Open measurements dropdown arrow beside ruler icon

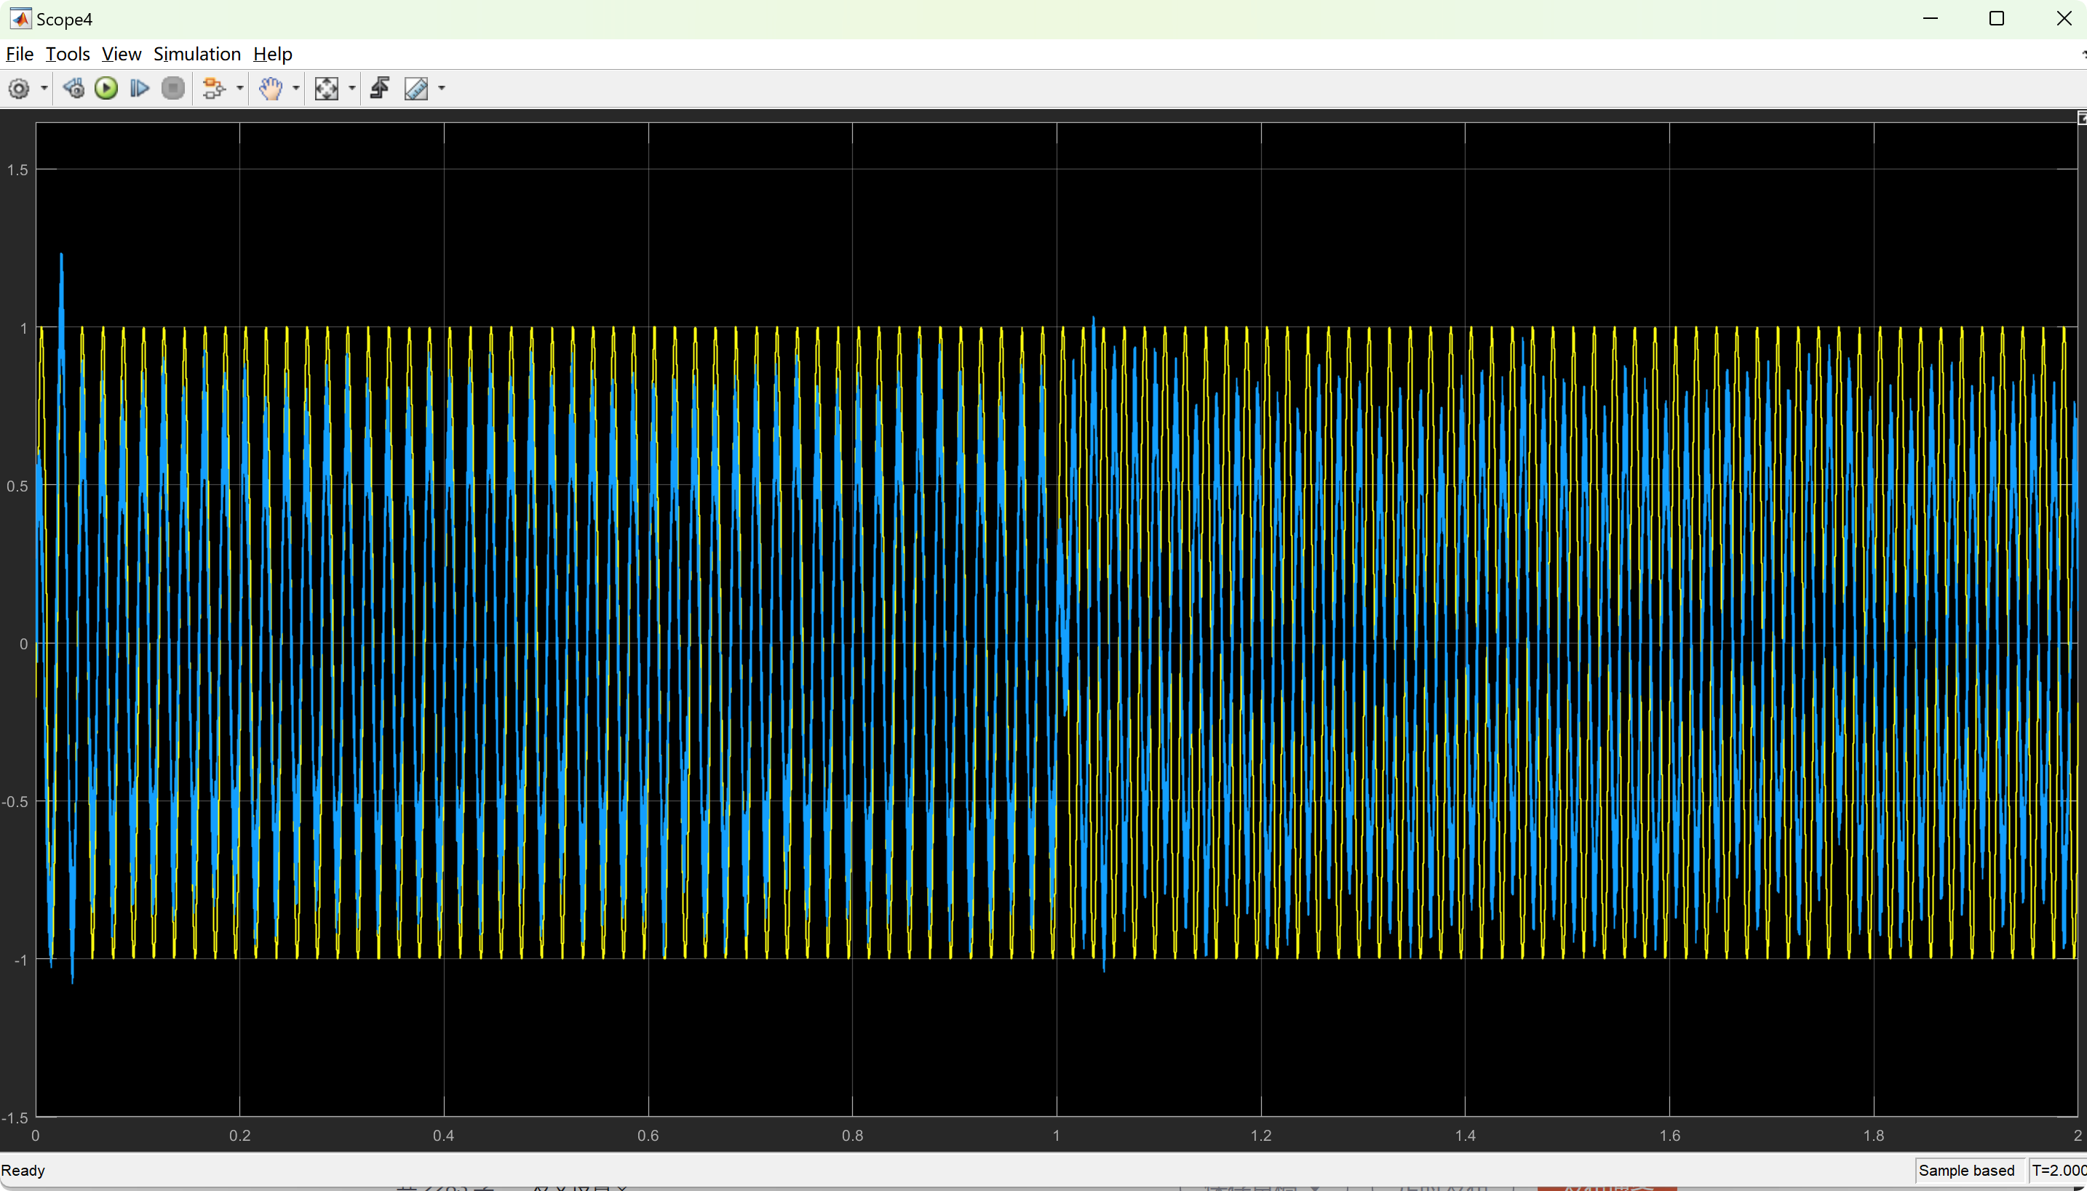[442, 89]
